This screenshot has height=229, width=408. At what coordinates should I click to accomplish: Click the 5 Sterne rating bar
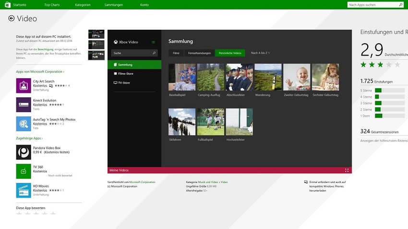click(390, 91)
